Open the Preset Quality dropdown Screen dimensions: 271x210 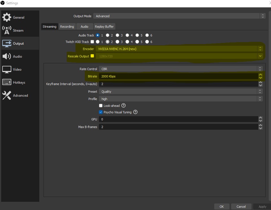pos(181,91)
